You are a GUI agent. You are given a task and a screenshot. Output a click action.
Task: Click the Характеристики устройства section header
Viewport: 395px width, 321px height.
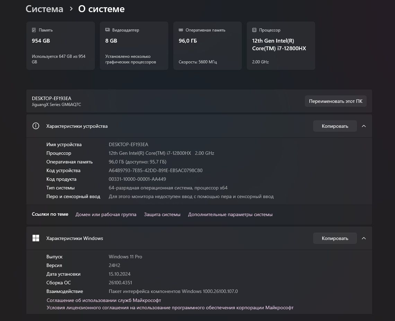click(199, 126)
